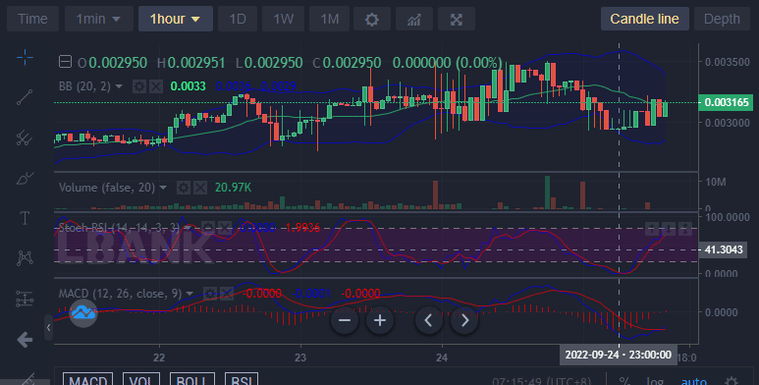Screen dimensions: 759x385
Task: Expand Stoch RSI indicator dropdown arrow
Action: [x=188, y=228]
